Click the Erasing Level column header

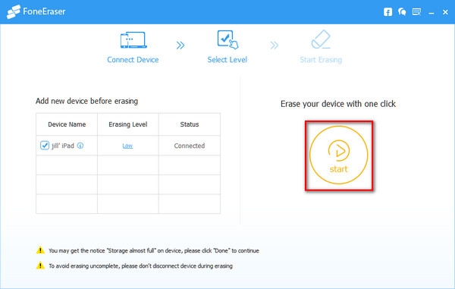tap(128, 124)
